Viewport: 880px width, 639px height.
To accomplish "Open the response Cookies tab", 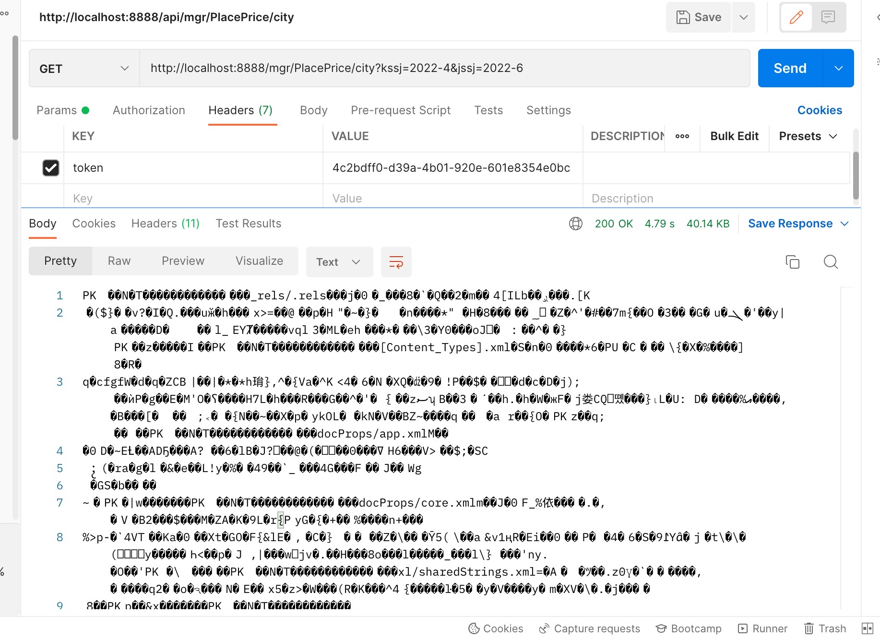I will [94, 224].
